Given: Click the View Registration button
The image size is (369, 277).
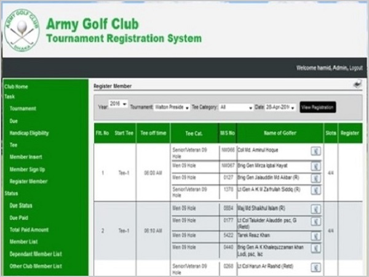Looking at the screenshot, I should pyautogui.click(x=318, y=107).
